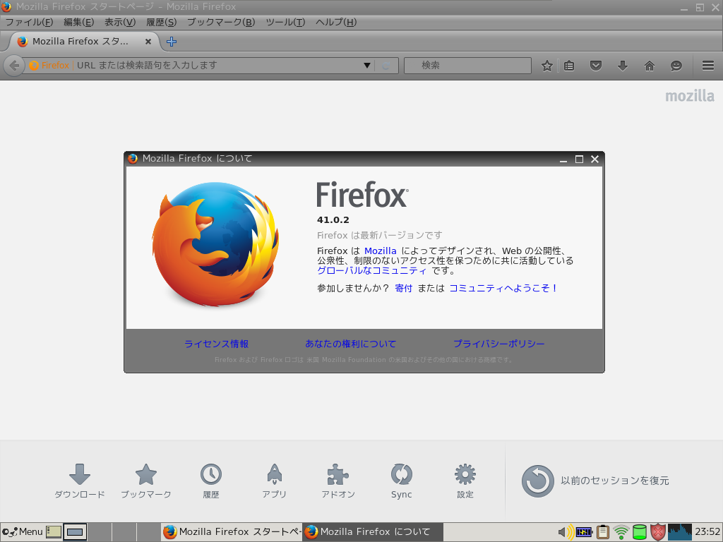Click the back arrow navigation button
Screen dimensions: 723x542
coord(14,66)
